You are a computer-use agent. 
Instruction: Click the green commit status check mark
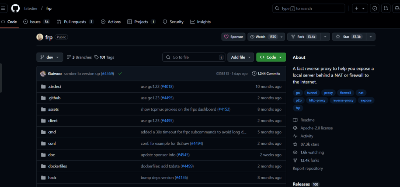click(x=120, y=74)
